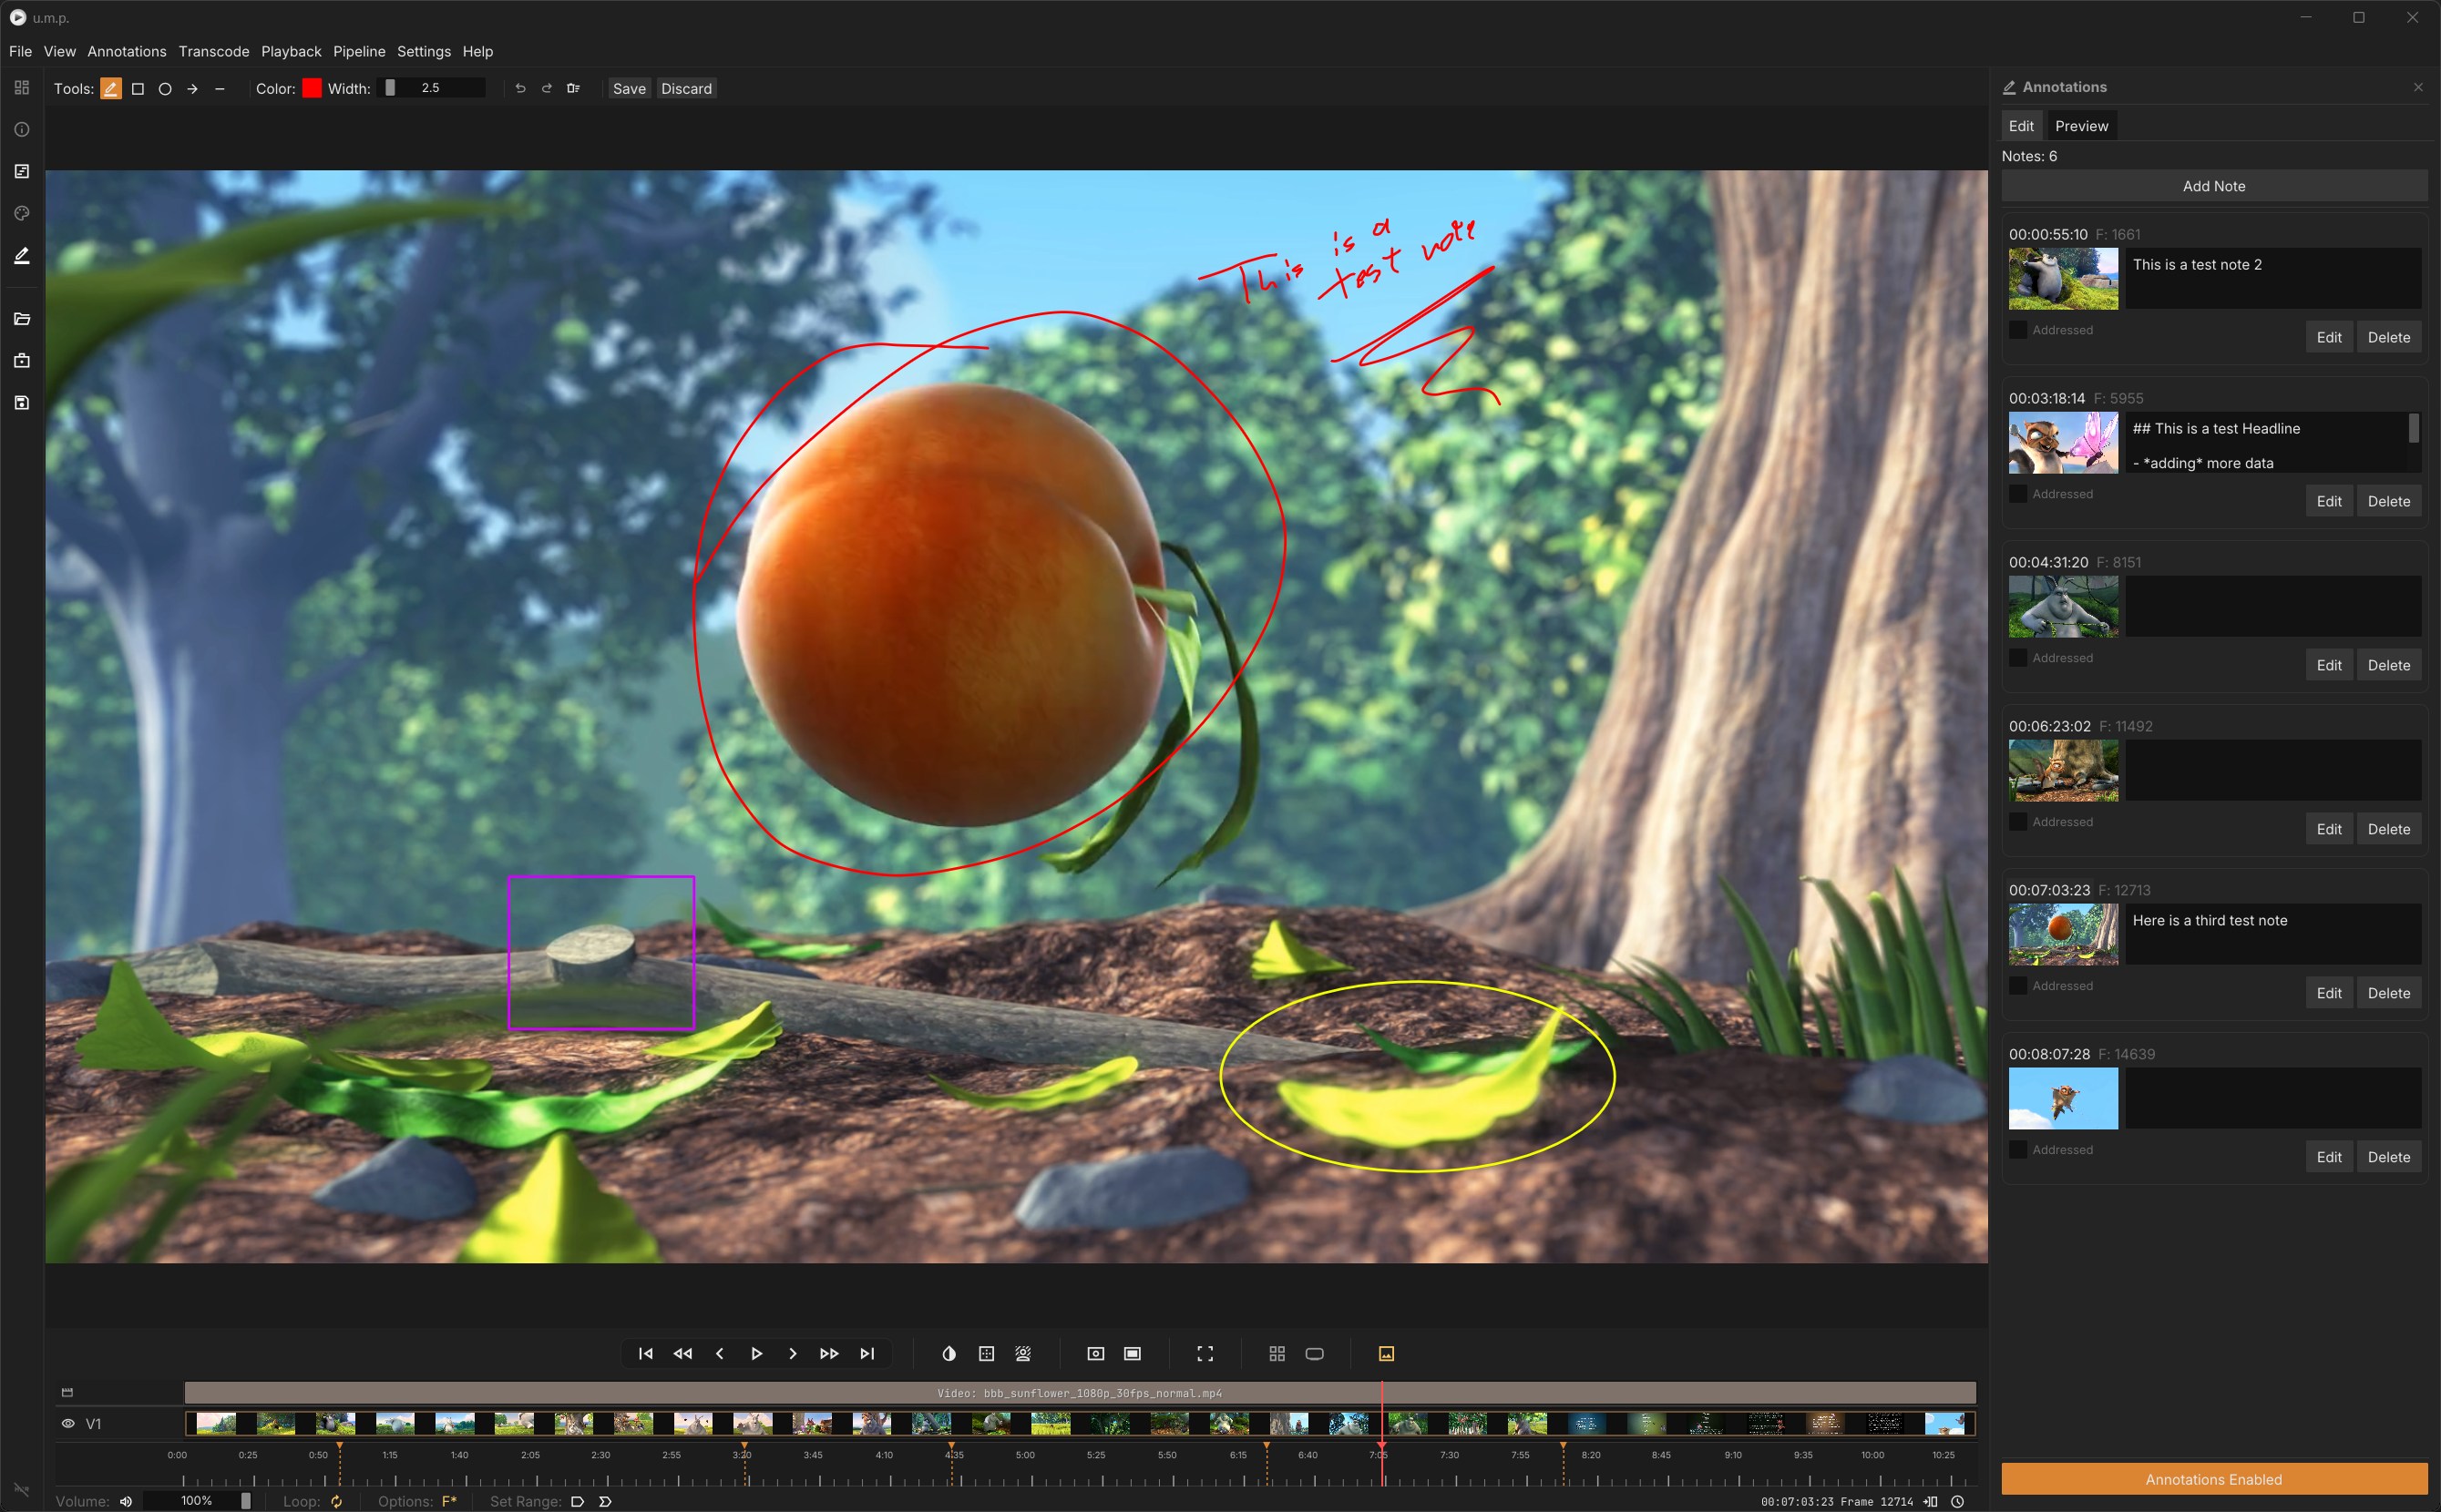This screenshot has height=1512, width=2441.
Task: Switch to the Preview tab
Action: (2081, 126)
